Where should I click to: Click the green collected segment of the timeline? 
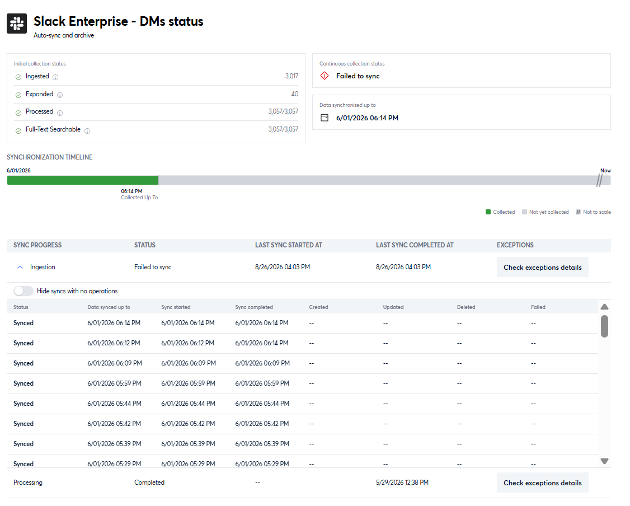click(x=82, y=180)
